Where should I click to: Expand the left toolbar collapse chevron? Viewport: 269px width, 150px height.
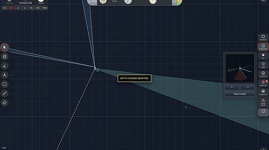click(11, 75)
